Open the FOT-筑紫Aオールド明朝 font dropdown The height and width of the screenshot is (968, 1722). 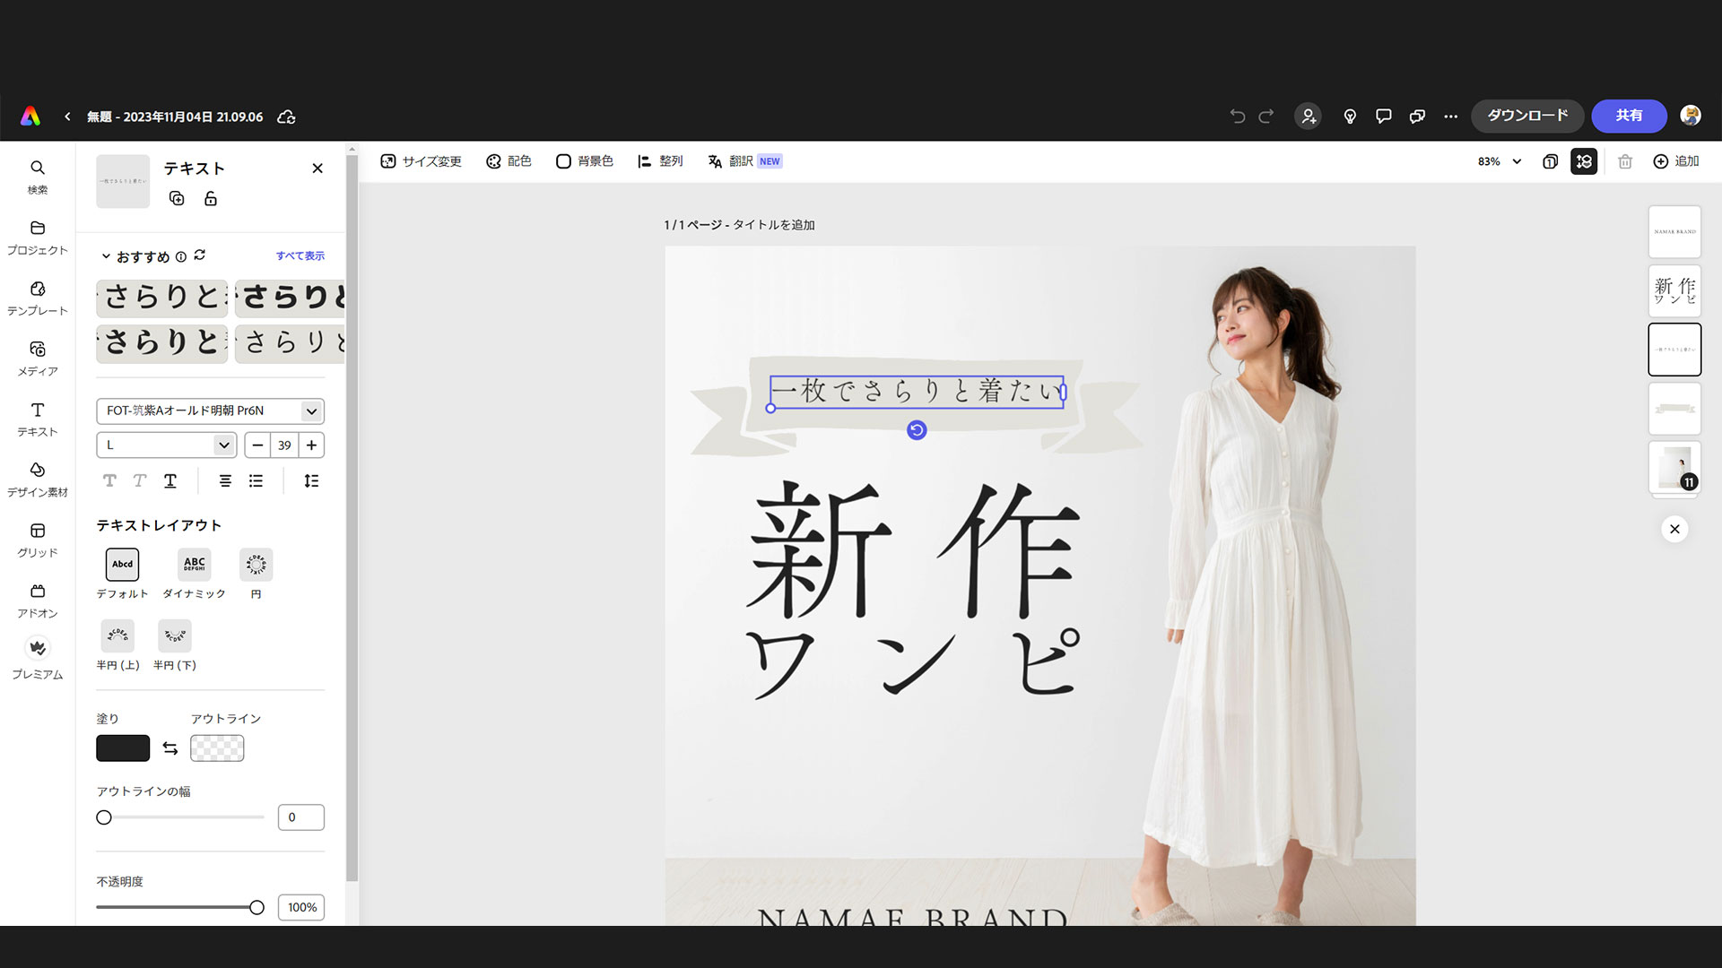210,411
